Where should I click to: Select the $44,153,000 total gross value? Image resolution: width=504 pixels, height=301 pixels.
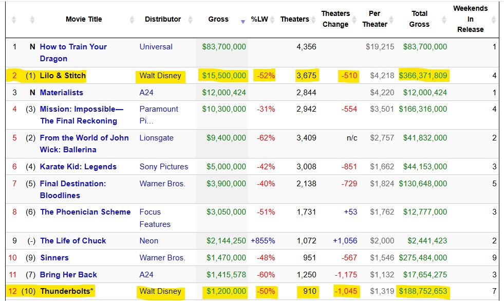point(425,167)
